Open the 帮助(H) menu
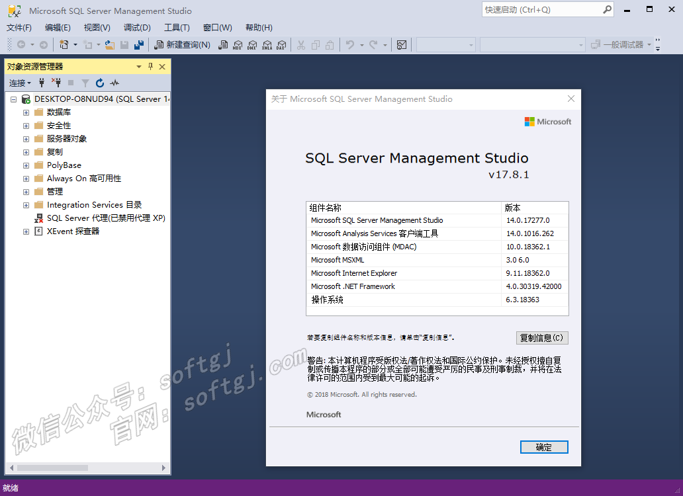Screen dimensions: 683x496 click(259, 28)
